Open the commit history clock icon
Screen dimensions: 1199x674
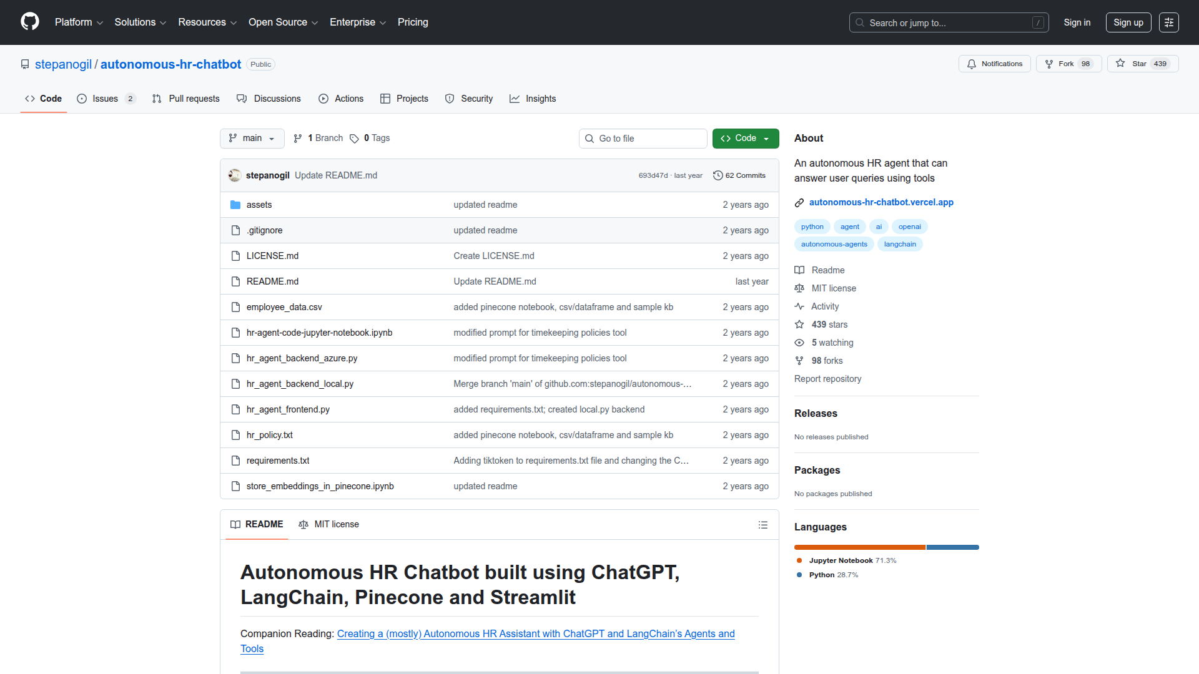[x=717, y=175]
